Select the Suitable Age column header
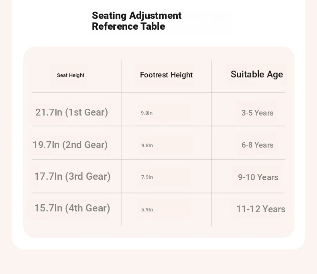This screenshot has height=274, width=317. click(257, 74)
